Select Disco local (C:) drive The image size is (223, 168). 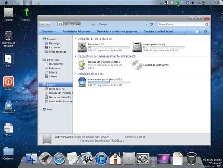point(104,47)
